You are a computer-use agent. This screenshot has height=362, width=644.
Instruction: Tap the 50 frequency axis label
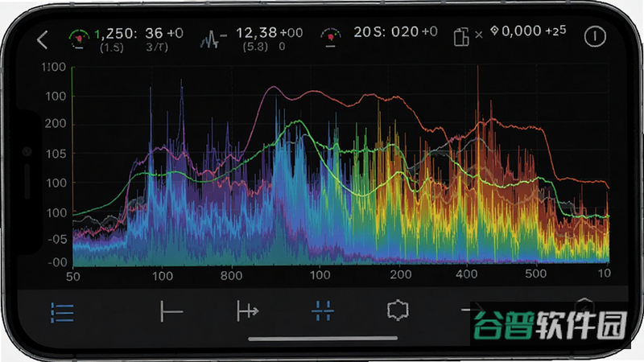click(x=73, y=276)
